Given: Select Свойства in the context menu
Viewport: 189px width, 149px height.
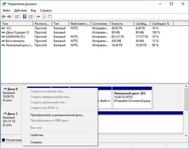Looking at the screenshot, I should (x=37, y=135).
